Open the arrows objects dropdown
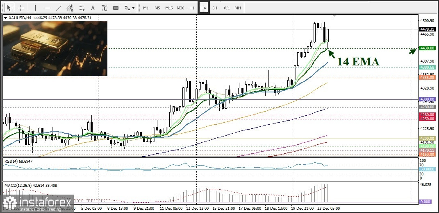 pos(130,8)
